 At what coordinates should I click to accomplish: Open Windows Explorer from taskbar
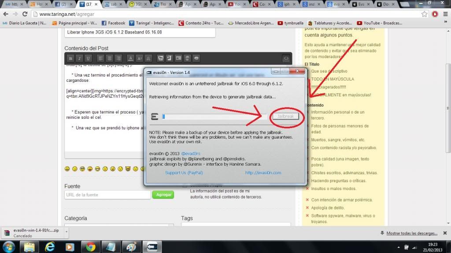pyautogui.click(x=30, y=247)
